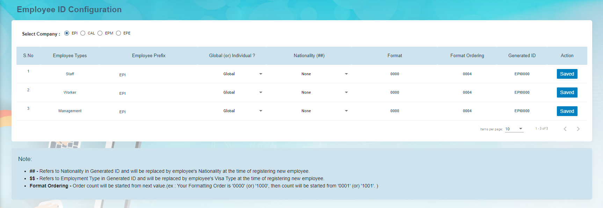Change the items per page dropdown
This screenshot has width=603, height=208.
tap(514, 129)
